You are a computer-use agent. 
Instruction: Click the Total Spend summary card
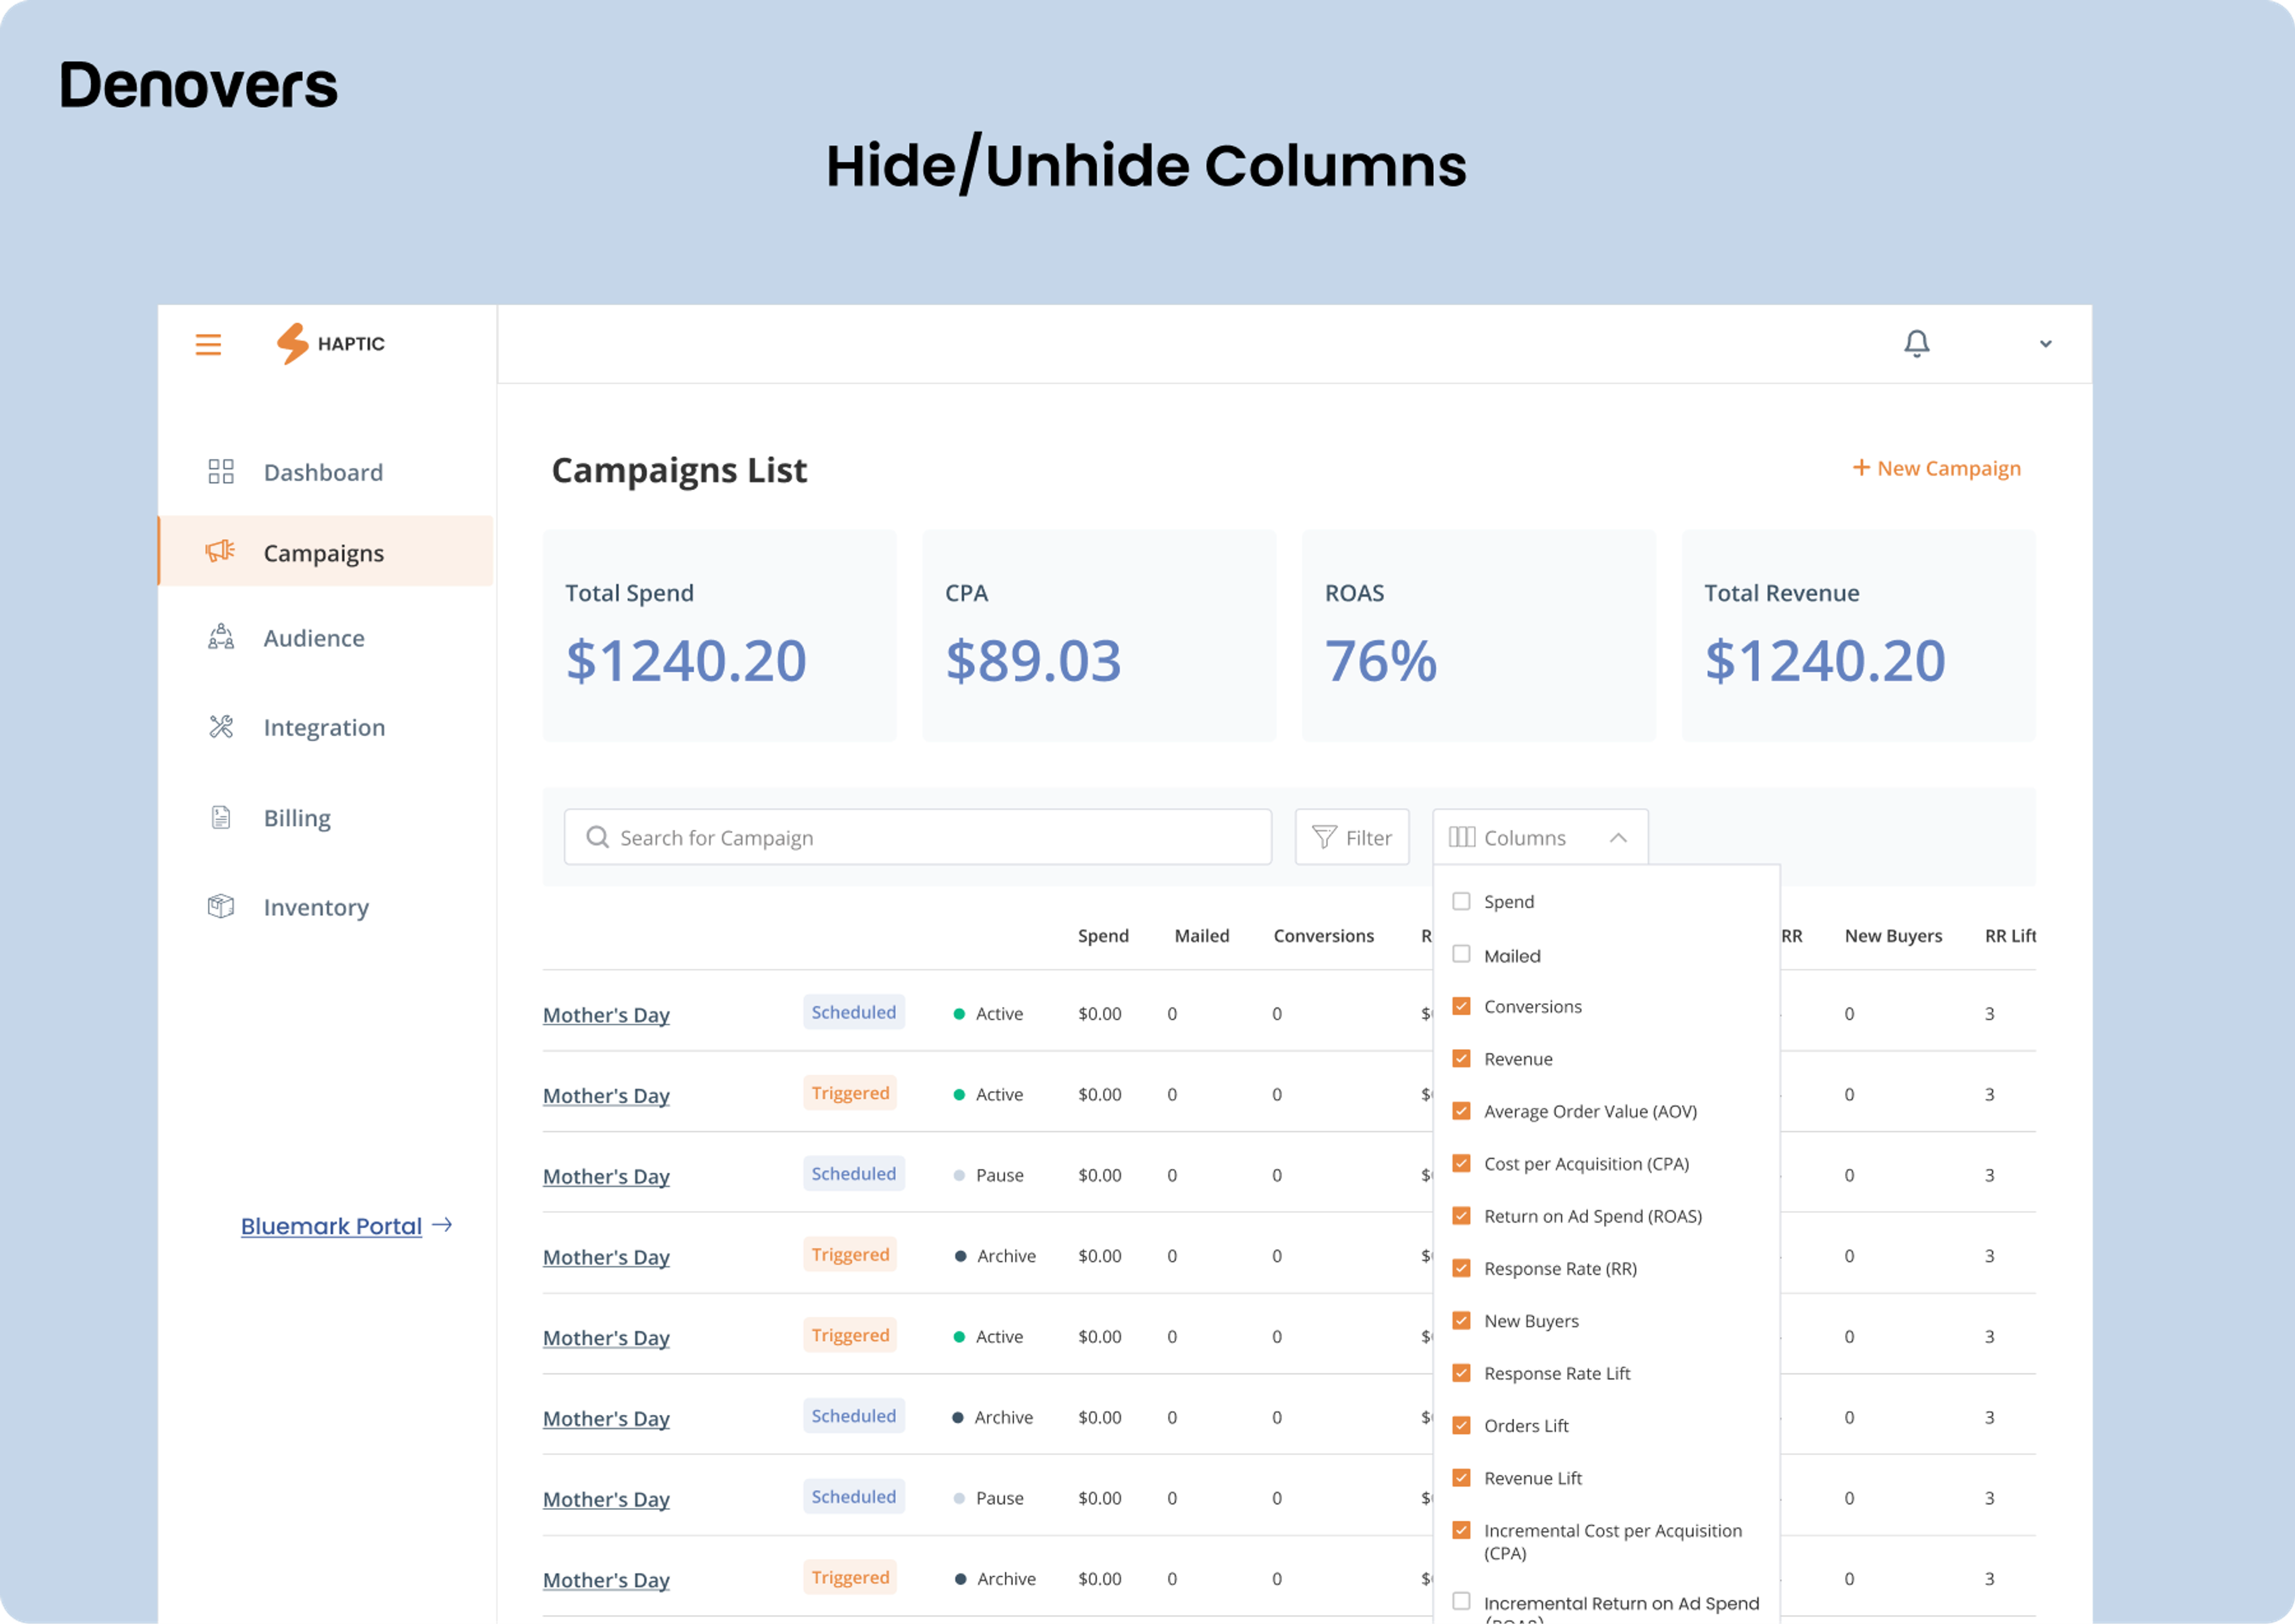pos(719,636)
